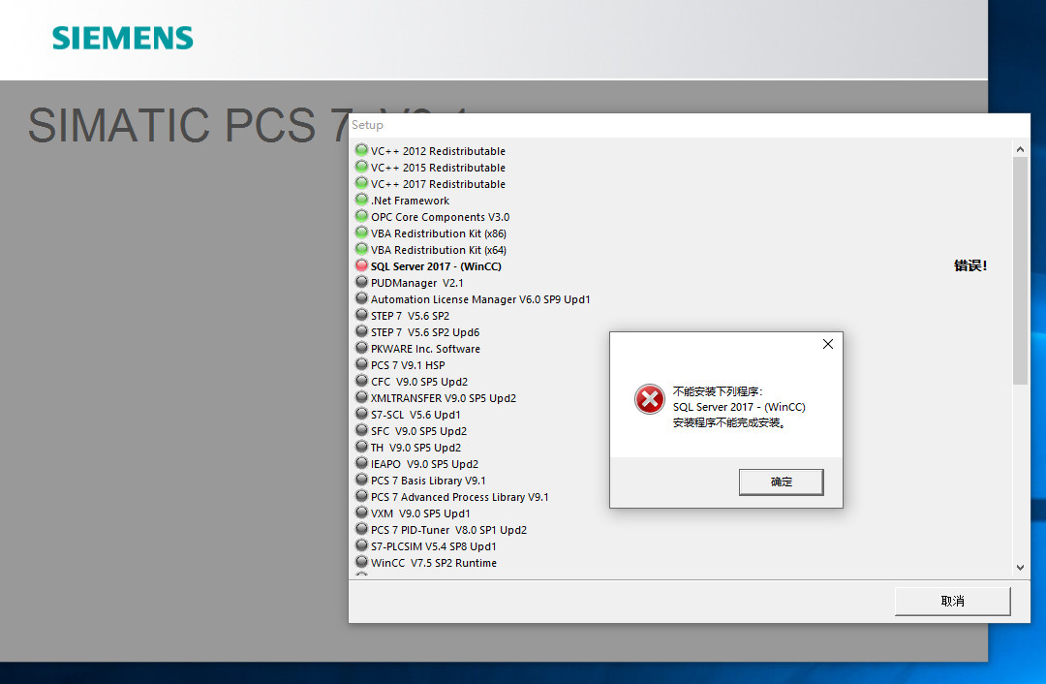Click the gray status icon for PKWARE Inc. Software
This screenshot has width=1046, height=684.
[x=361, y=347]
